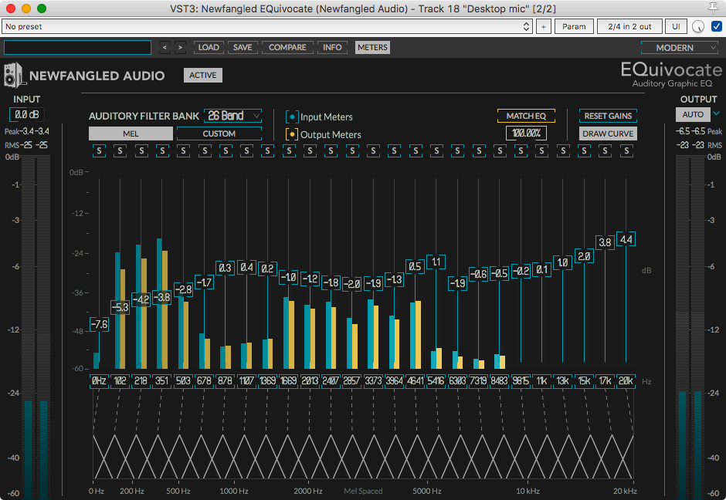Pin the plugin window on top

click(714, 8)
